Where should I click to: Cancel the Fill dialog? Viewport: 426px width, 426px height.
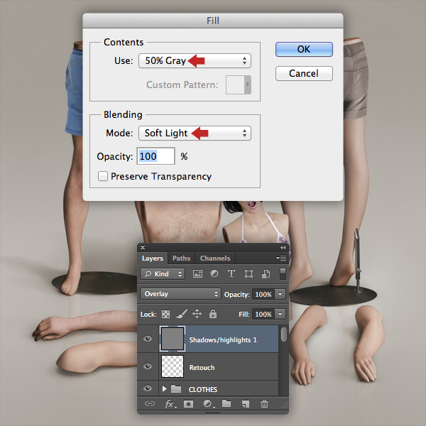point(304,73)
